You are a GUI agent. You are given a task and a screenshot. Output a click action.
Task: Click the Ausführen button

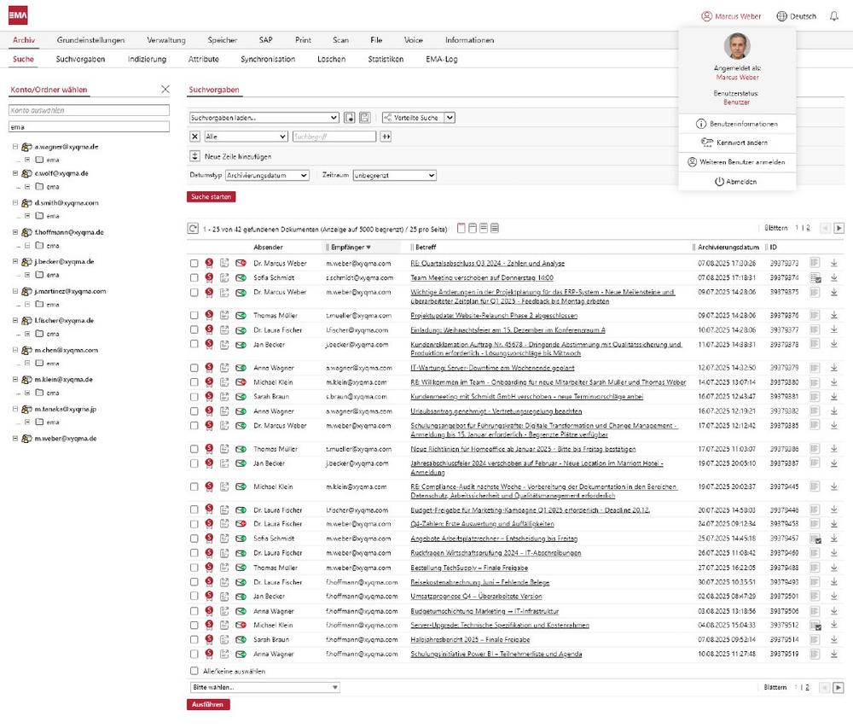(x=208, y=705)
